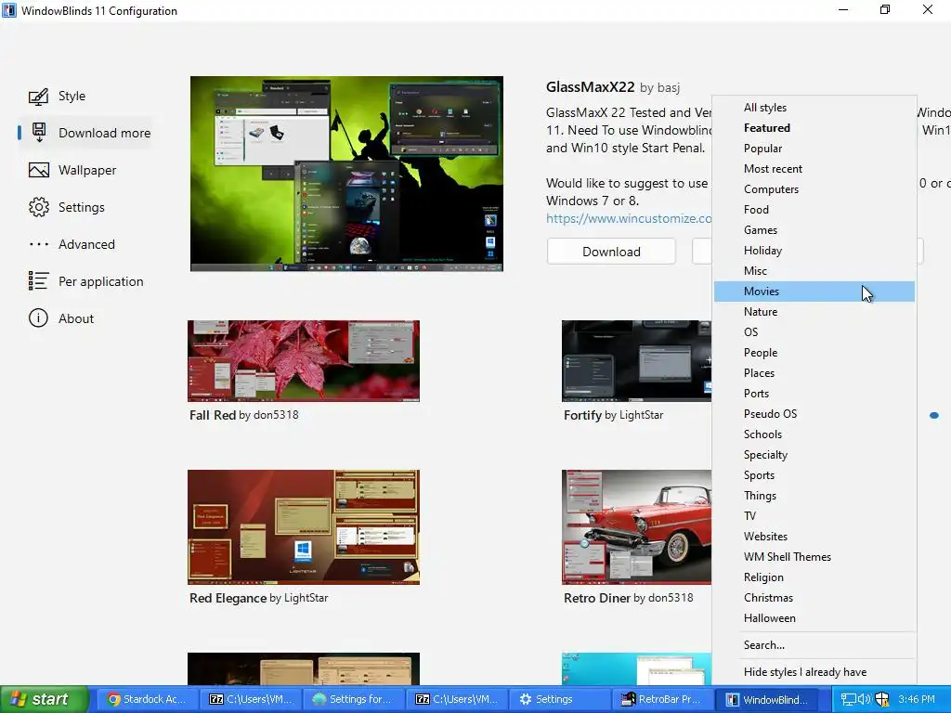Click the Windows Security shield tray icon
The image size is (951, 713).
tap(882, 699)
